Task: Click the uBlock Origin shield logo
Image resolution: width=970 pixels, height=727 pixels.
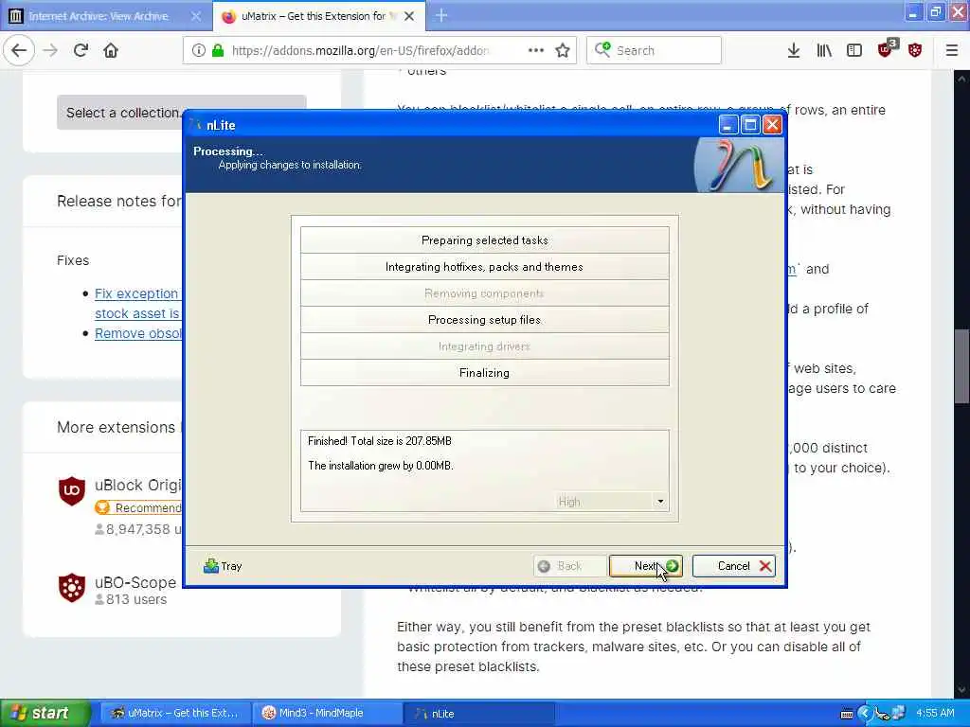Action: point(72,491)
